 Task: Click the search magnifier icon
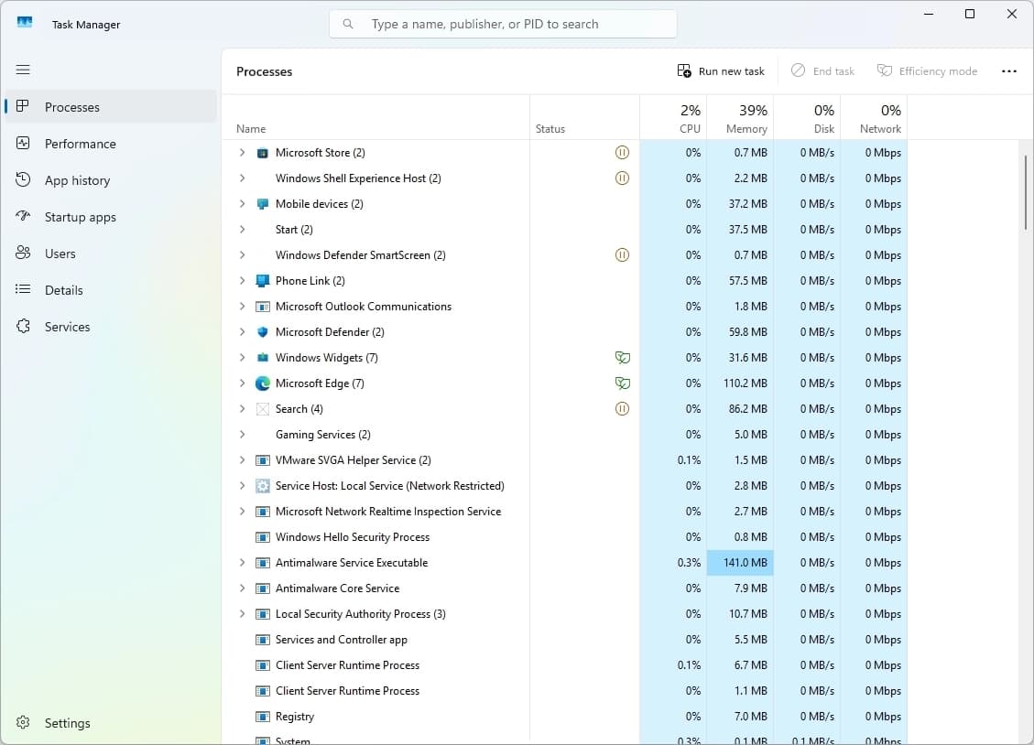coord(348,25)
